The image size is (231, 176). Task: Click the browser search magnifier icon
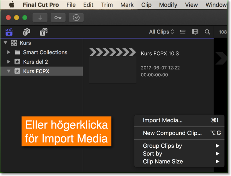point(207,32)
